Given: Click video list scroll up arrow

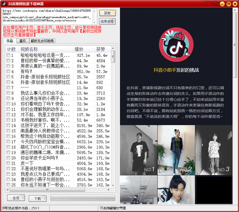Looking at the screenshot, I should tap(113, 48).
